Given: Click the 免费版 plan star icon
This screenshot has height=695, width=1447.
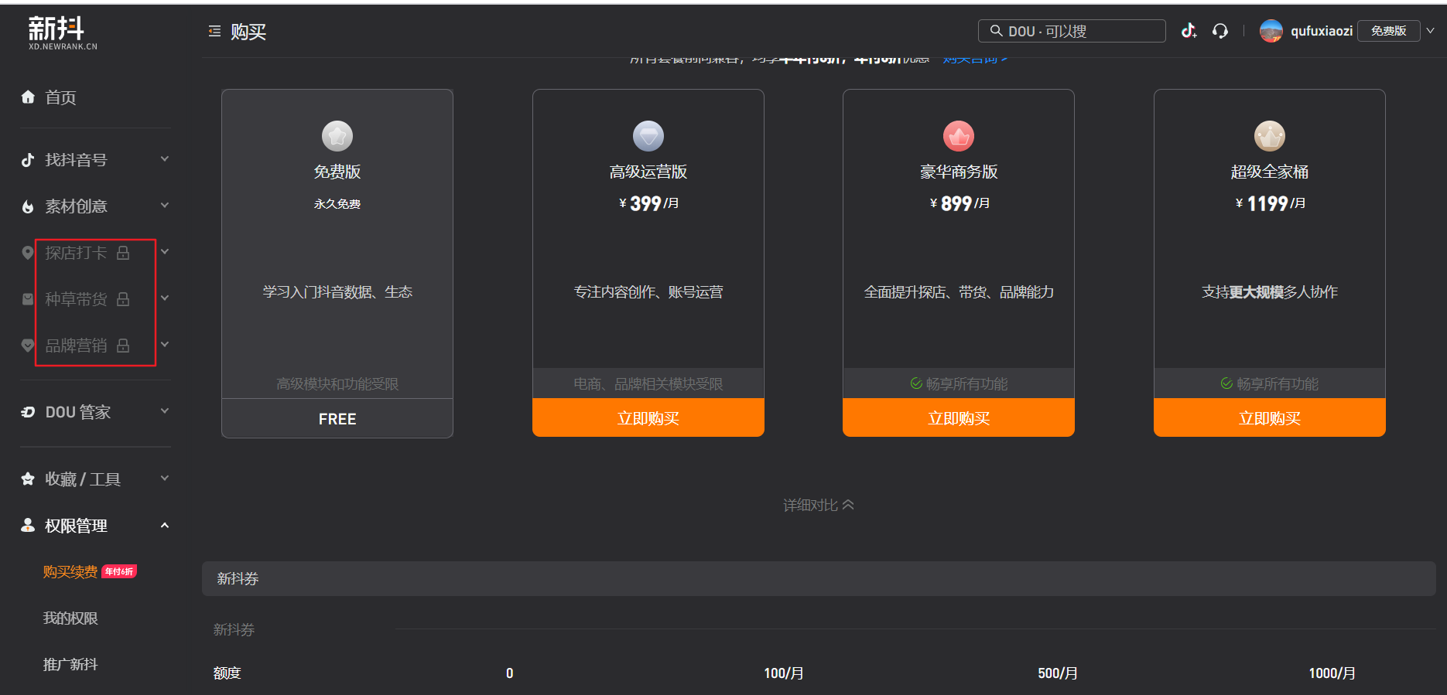Looking at the screenshot, I should 337,136.
